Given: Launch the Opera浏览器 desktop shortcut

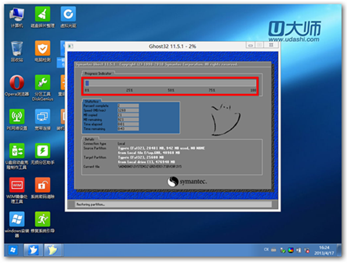Looking at the screenshot, I should pos(17,82).
